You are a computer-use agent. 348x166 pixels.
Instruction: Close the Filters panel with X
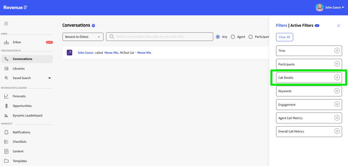pyautogui.click(x=338, y=26)
